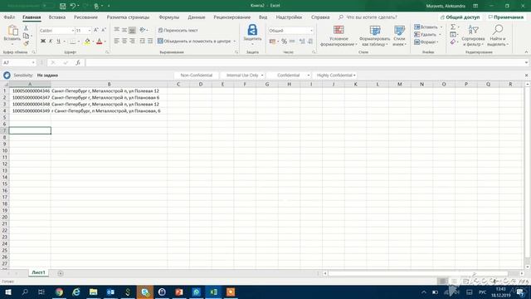Undo the last action

click(x=73, y=6)
